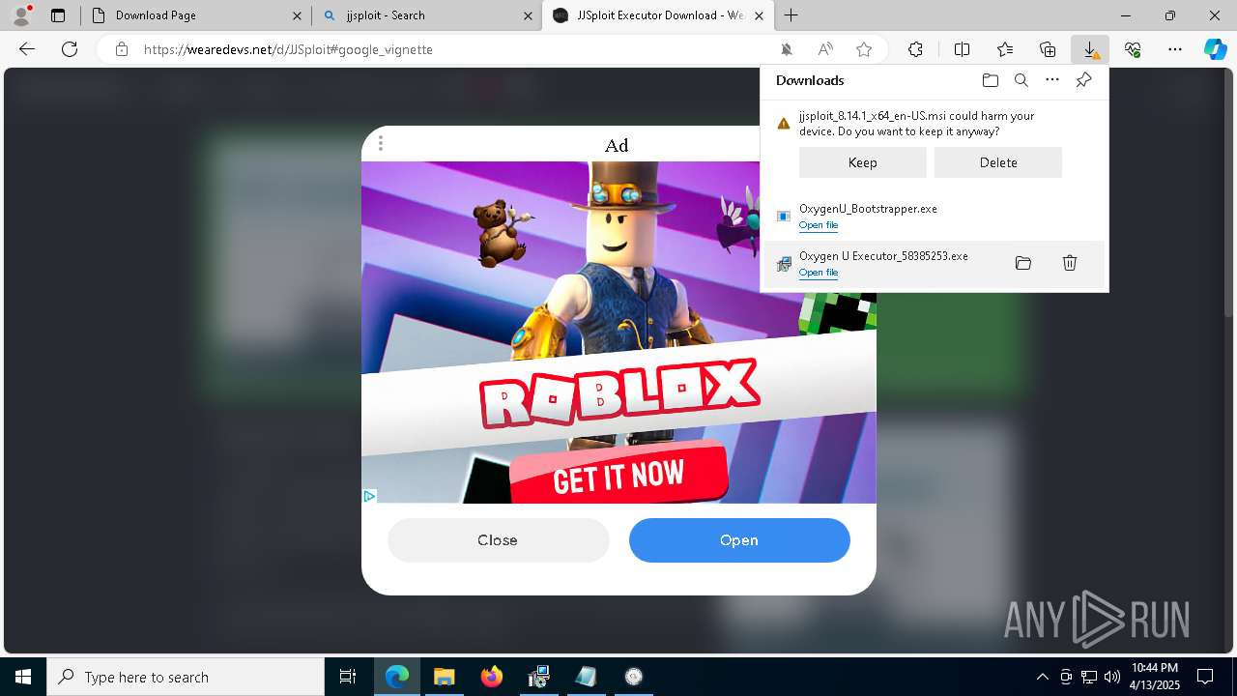Open Task View on taskbar

tap(348, 677)
